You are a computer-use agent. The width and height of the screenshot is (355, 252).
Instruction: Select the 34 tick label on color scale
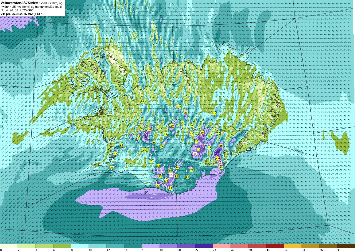coord(303,250)
